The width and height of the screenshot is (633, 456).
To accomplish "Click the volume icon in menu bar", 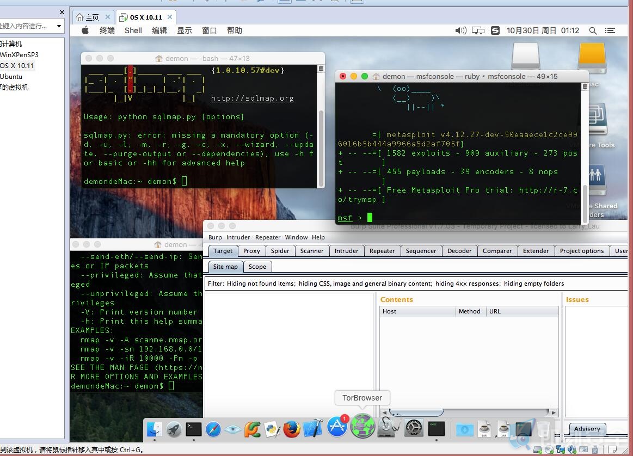I will (x=460, y=30).
